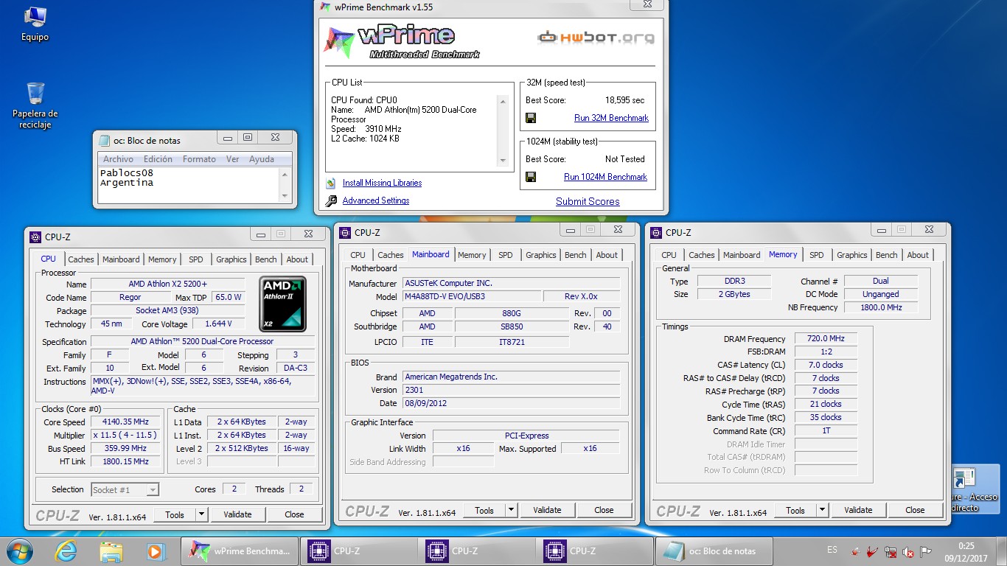1007x566 pixels.
Task: Switch to the second CPU-Z taskbar button
Action: coord(477,551)
